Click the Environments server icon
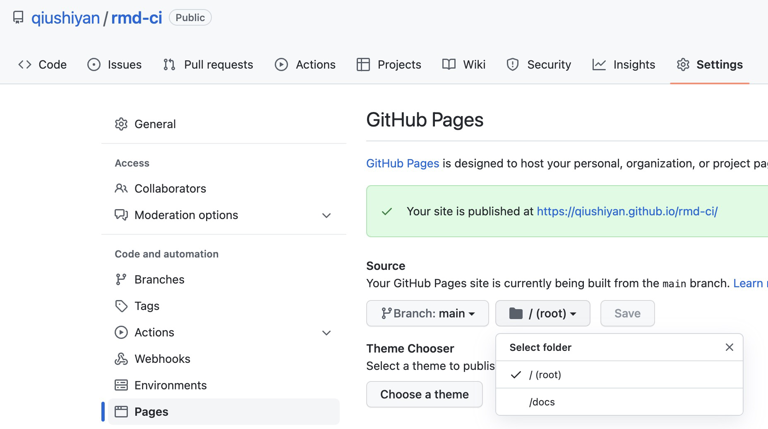Screen dimensions: 768x429 click(x=121, y=385)
